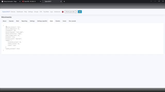
Task: Open the Groups page
Action: 36,12
